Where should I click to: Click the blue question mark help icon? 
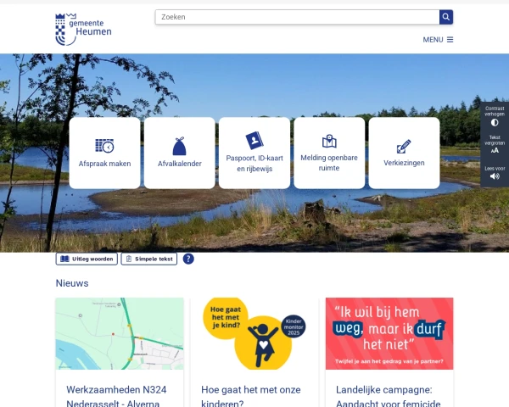point(188,259)
